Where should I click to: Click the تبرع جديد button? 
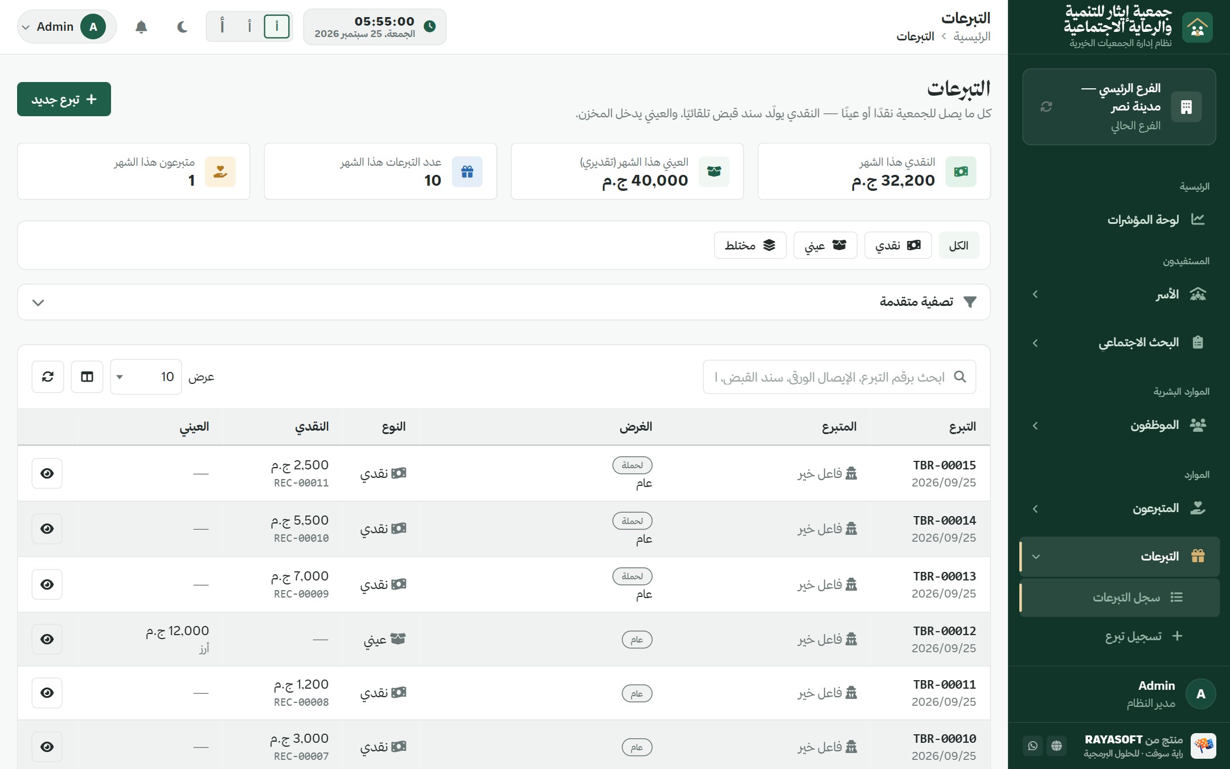tap(64, 99)
